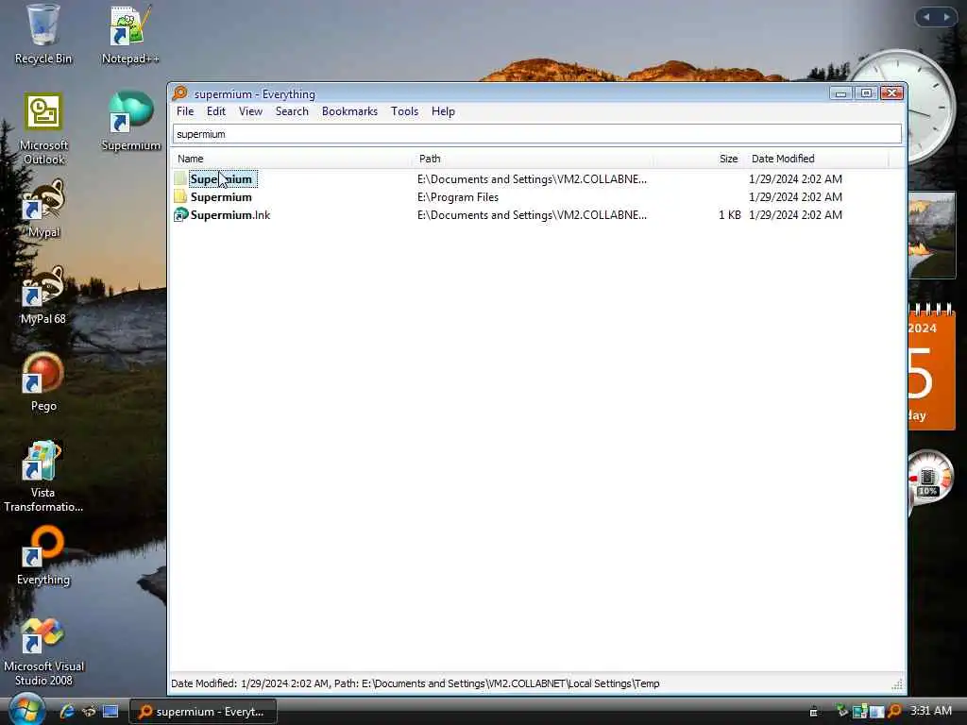Open the Edit menu

pos(216,111)
